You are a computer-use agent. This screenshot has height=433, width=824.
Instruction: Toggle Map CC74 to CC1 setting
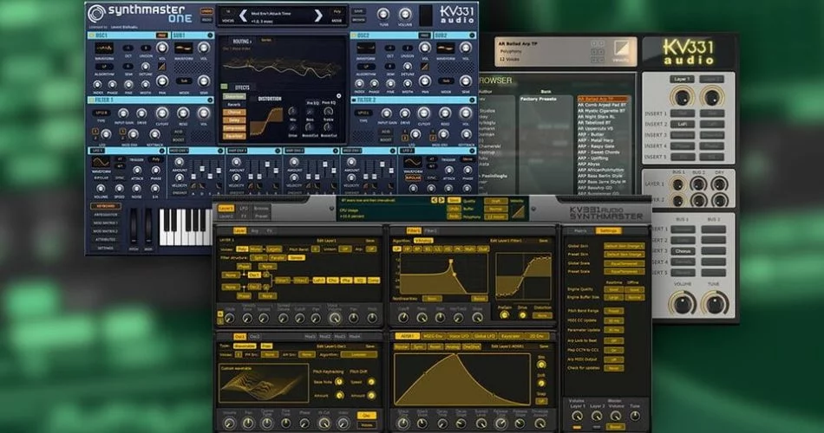click(x=614, y=350)
